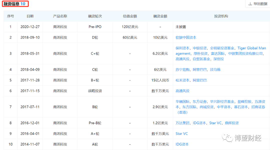Open the 深创投 investor link
270x150 pixels.
218,59
